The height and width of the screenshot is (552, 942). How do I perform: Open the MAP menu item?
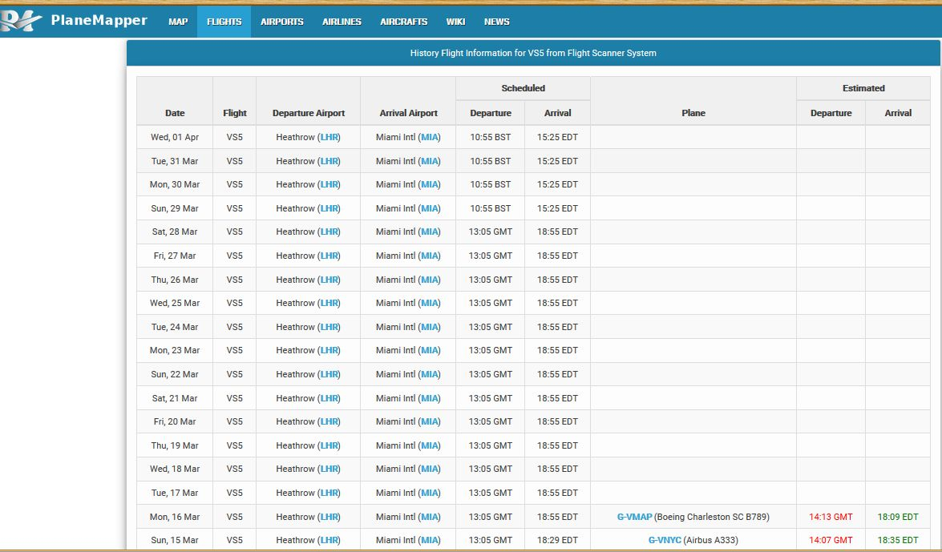(178, 22)
